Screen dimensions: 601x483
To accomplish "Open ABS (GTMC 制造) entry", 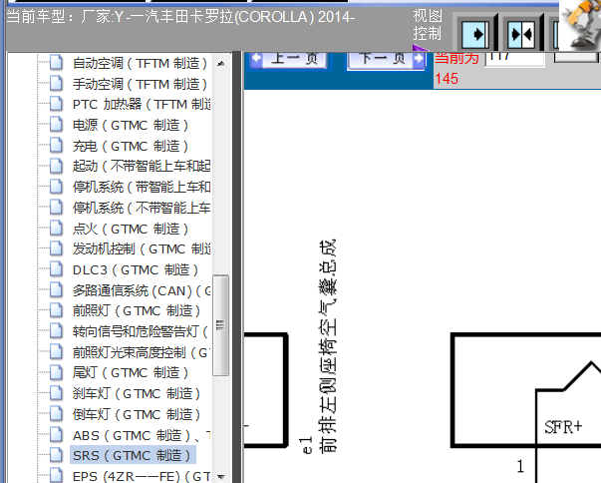I will coord(142,435).
